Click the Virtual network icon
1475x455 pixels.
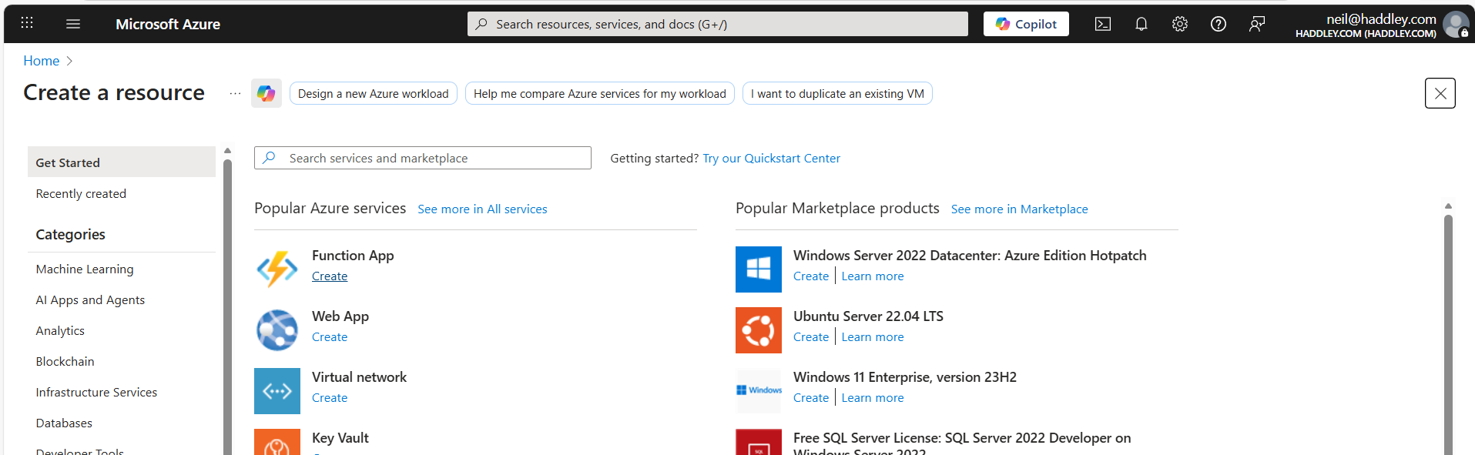coord(277,390)
